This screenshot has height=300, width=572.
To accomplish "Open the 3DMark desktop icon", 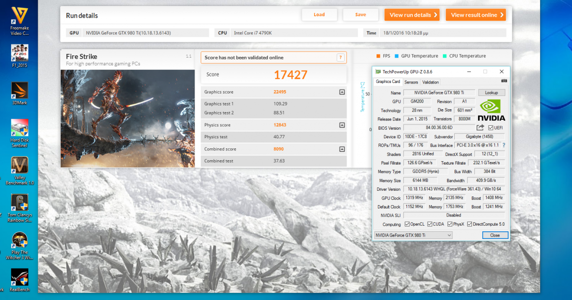I will click(x=20, y=93).
